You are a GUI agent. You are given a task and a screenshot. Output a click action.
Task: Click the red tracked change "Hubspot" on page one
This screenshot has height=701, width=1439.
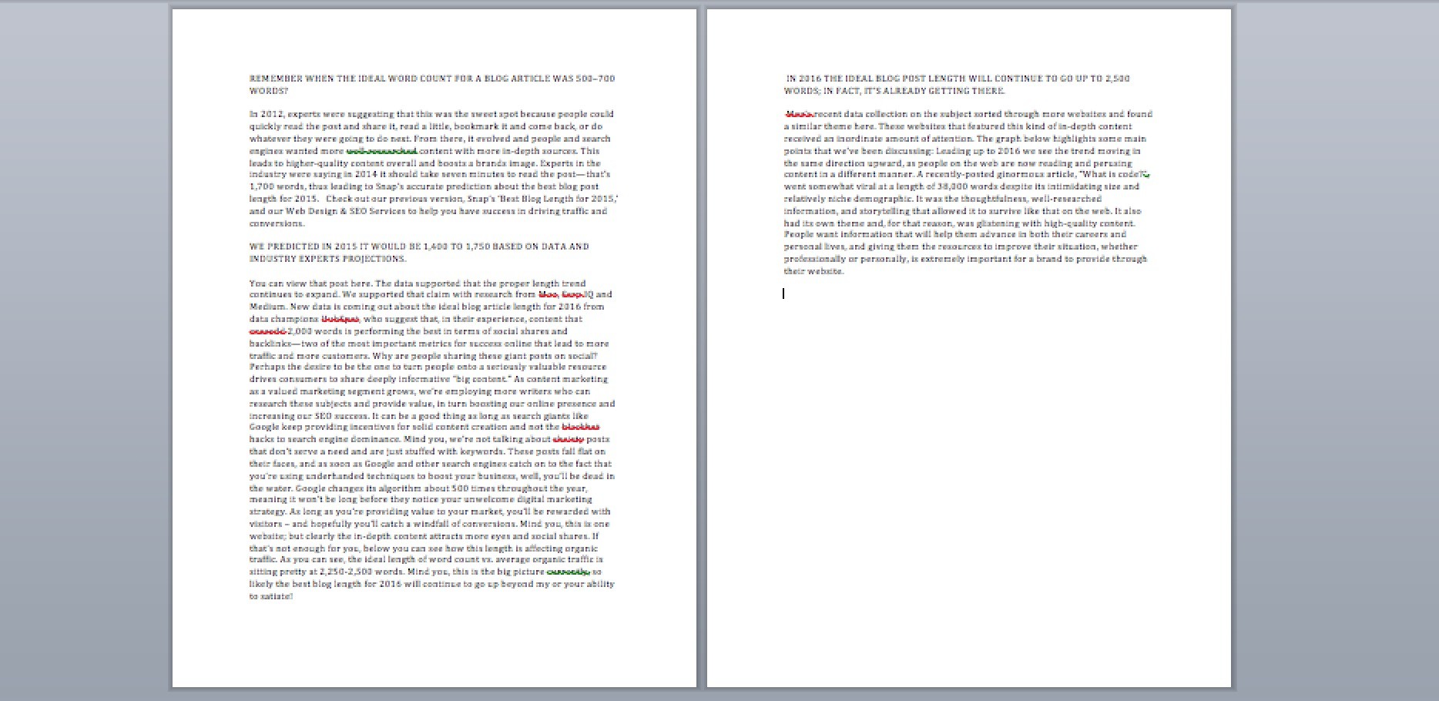(x=339, y=318)
